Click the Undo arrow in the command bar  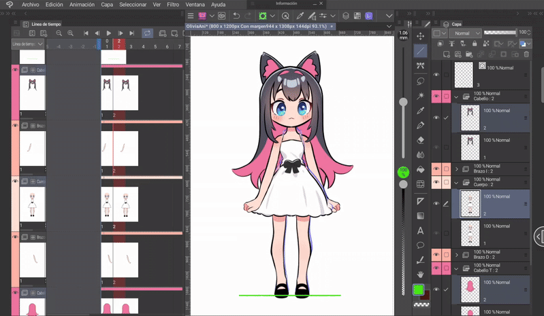coord(236,16)
